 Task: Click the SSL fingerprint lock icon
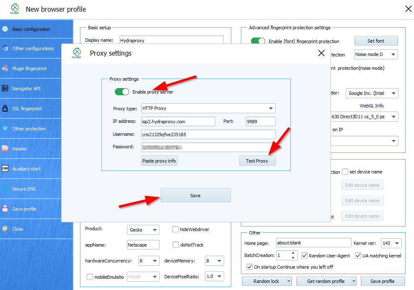pos(5,109)
